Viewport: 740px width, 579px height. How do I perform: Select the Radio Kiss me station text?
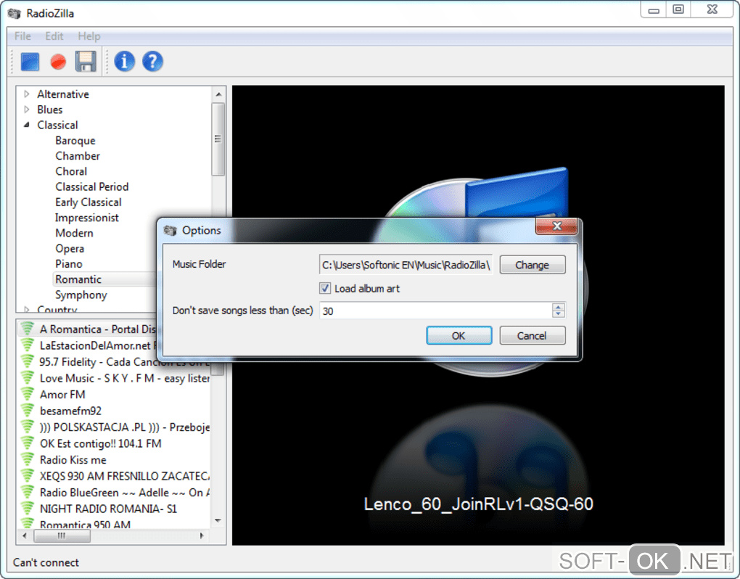tap(73, 459)
